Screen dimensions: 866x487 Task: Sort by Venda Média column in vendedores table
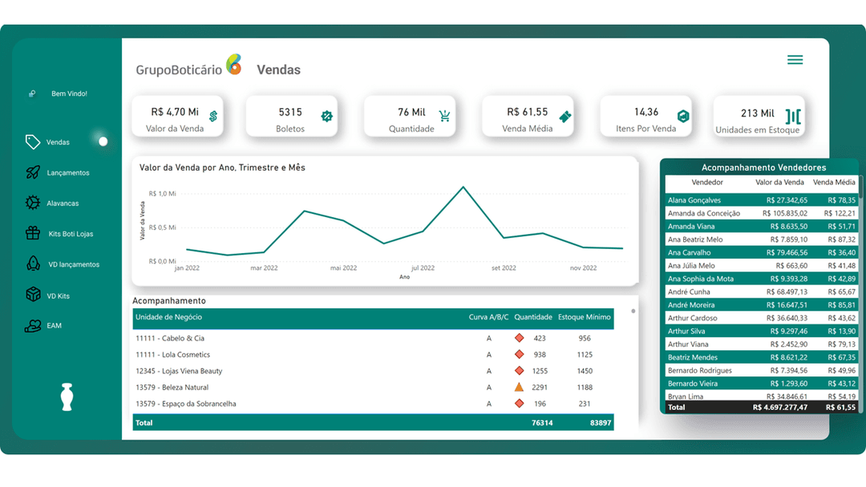coord(834,182)
